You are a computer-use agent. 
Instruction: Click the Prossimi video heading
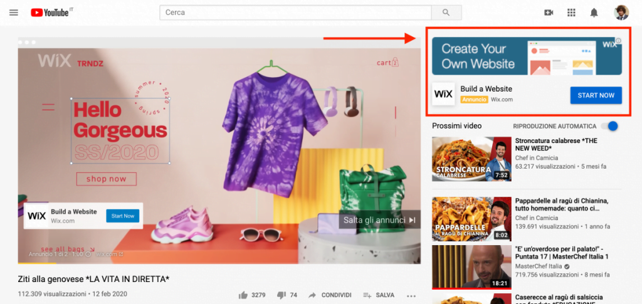[x=457, y=126]
